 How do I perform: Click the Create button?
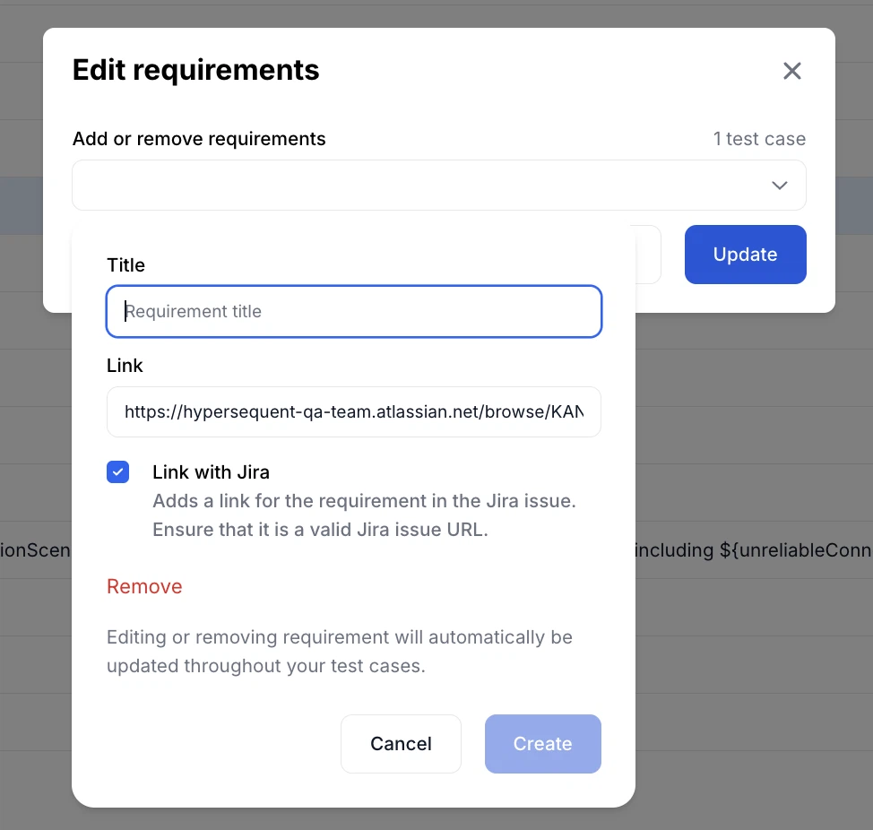(543, 744)
